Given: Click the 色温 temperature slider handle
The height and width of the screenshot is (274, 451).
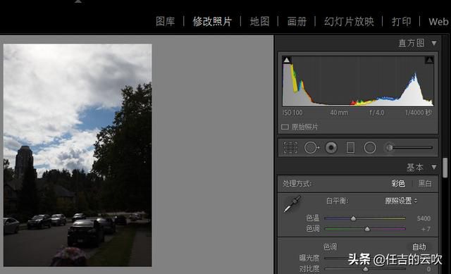Looking at the screenshot, I should click(353, 218).
